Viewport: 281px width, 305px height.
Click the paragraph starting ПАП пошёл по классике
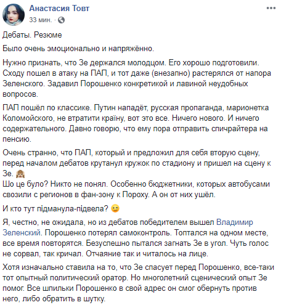coord(136,123)
